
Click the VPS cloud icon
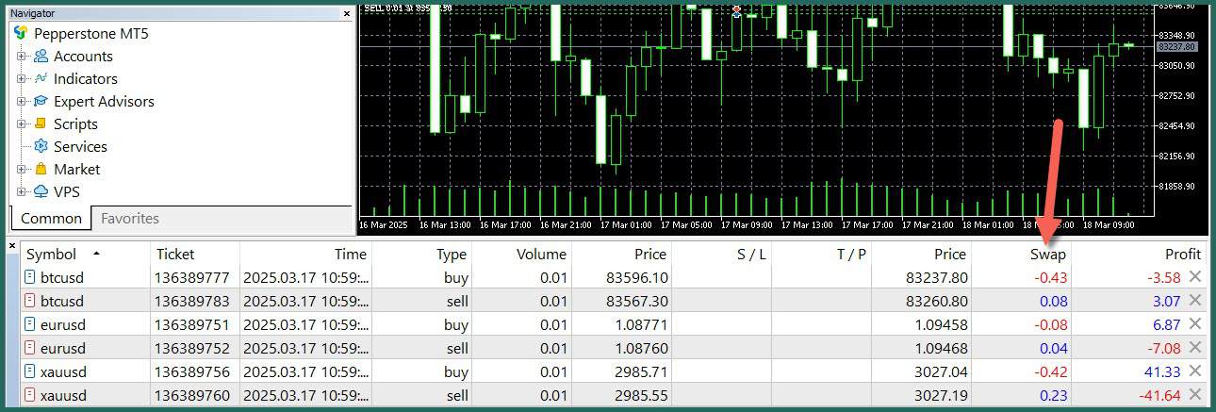coord(41,192)
